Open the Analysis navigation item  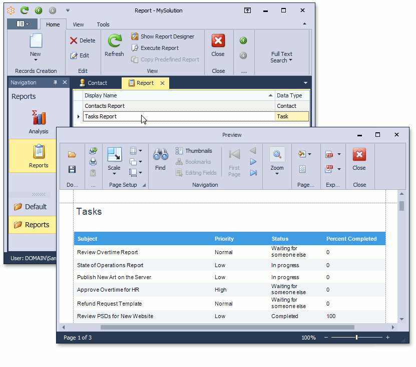click(x=39, y=122)
